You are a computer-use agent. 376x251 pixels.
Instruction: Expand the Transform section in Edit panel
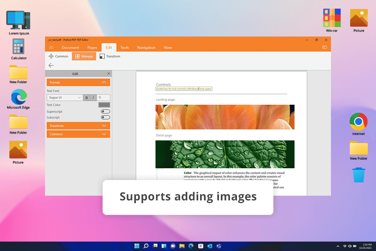point(78,125)
